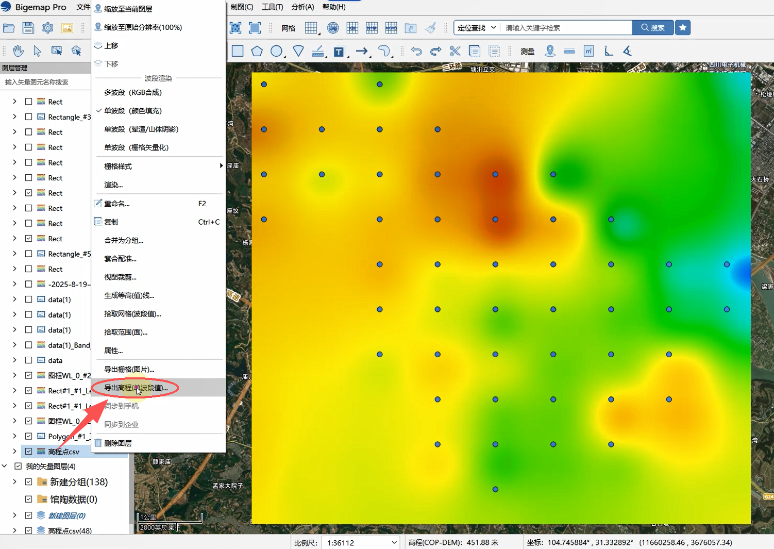Open the 帮助(H) menu
Screen dimensions: 774x549
tap(334, 7)
